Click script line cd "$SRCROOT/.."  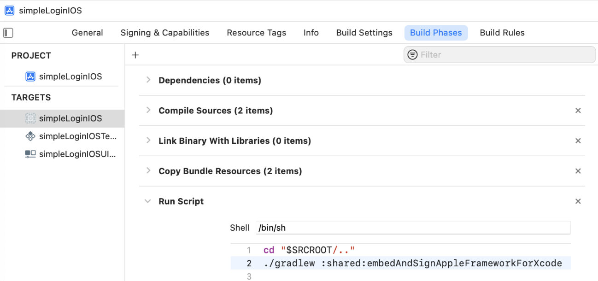pyautogui.click(x=309, y=250)
